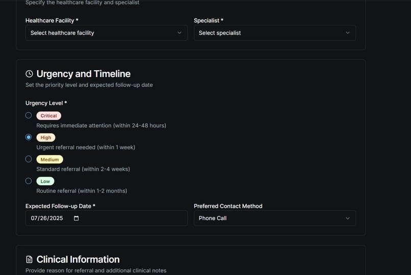
Task: Click the Urgency Level label
Action: (x=46, y=103)
